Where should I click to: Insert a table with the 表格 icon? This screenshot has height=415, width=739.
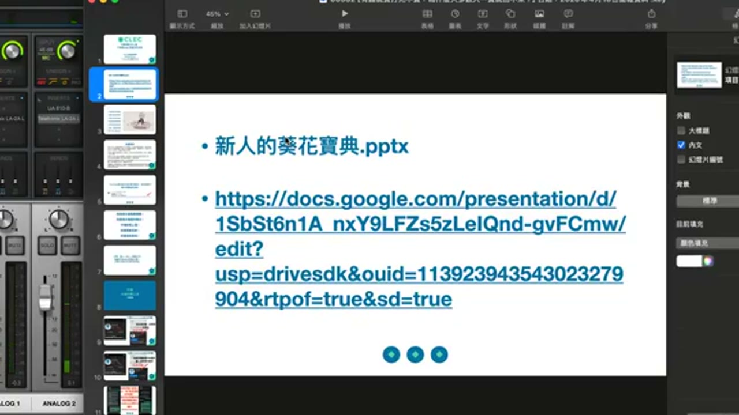[427, 14]
